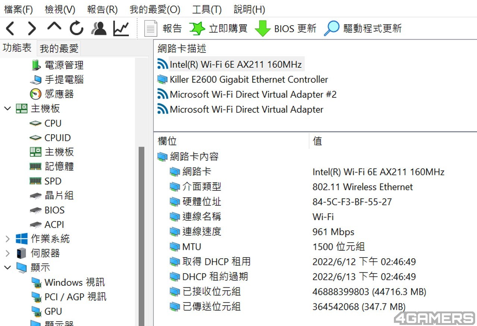Select the BIOS tree item

click(54, 210)
